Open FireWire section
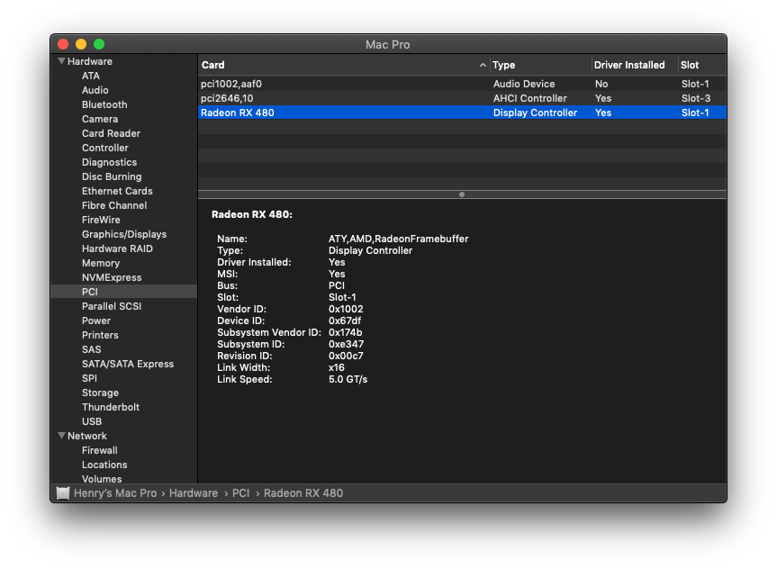Viewport: 777px width, 569px height. pos(101,220)
